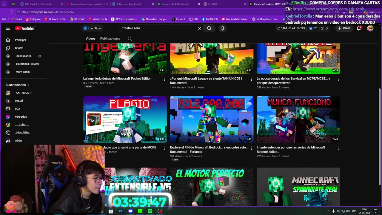The image size is (382, 215).
Task: Open the account avatar menu
Action: 370,28
